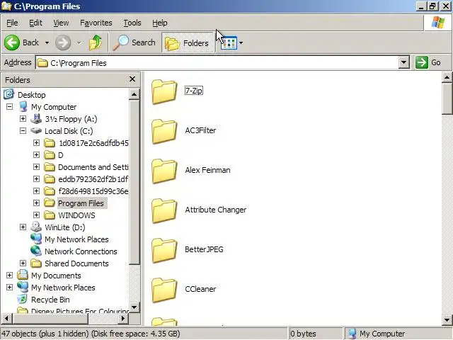Expand the WINDOWS folder node
Viewport: 453px width, 340px height.
click(x=36, y=215)
